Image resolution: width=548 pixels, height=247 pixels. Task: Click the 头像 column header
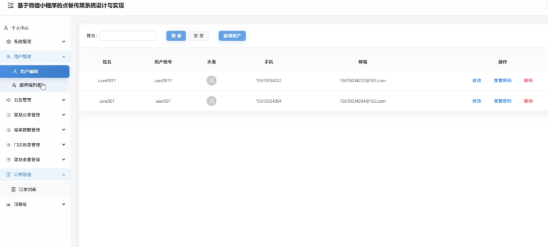pos(211,62)
